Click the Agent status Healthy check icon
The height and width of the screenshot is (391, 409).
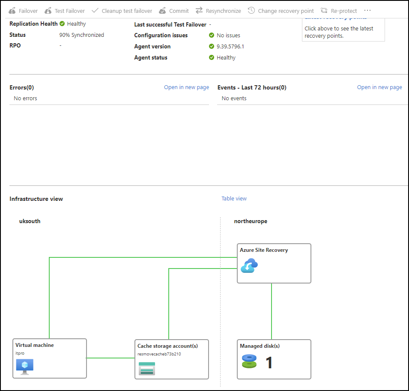[x=212, y=58]
